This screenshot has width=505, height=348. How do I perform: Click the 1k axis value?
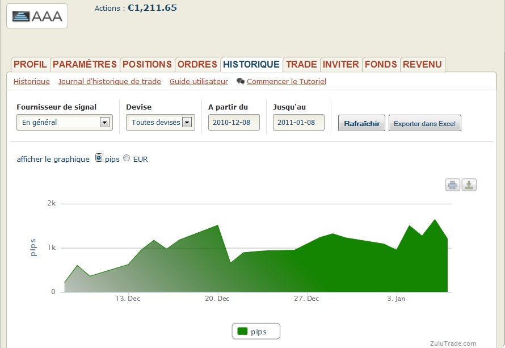tap(52, 248)
